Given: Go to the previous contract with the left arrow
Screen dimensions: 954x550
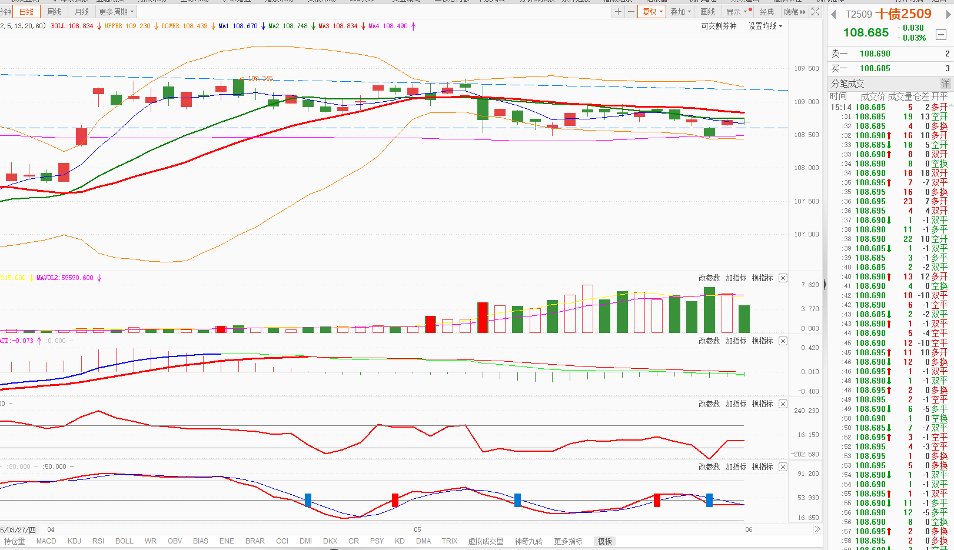Looking at the screenshot, I should pyautogui.click(x=833, y=14).
